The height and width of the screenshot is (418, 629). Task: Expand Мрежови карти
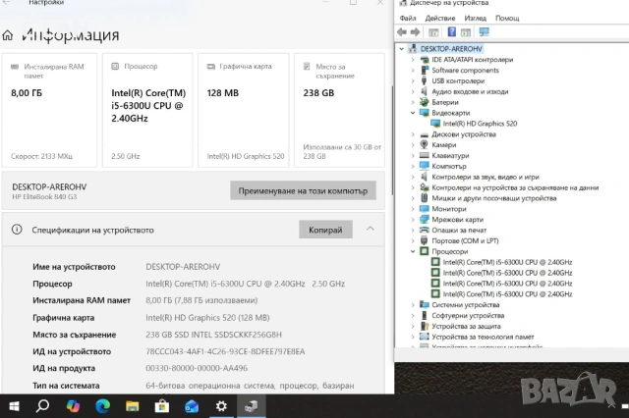click(413, 220)
